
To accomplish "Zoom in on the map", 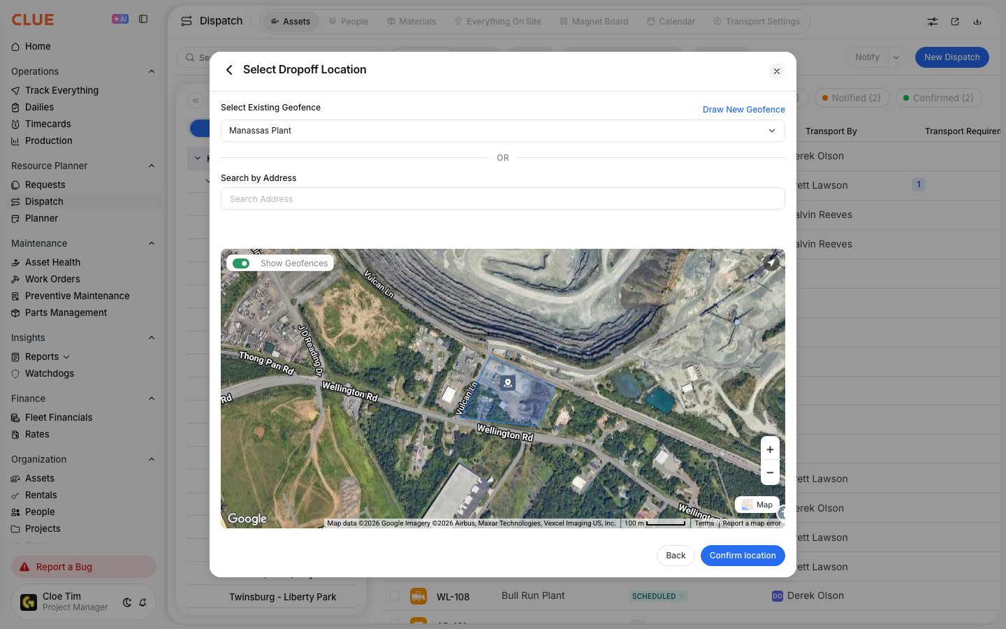I will pyautogui.click(x=770, y=449).
